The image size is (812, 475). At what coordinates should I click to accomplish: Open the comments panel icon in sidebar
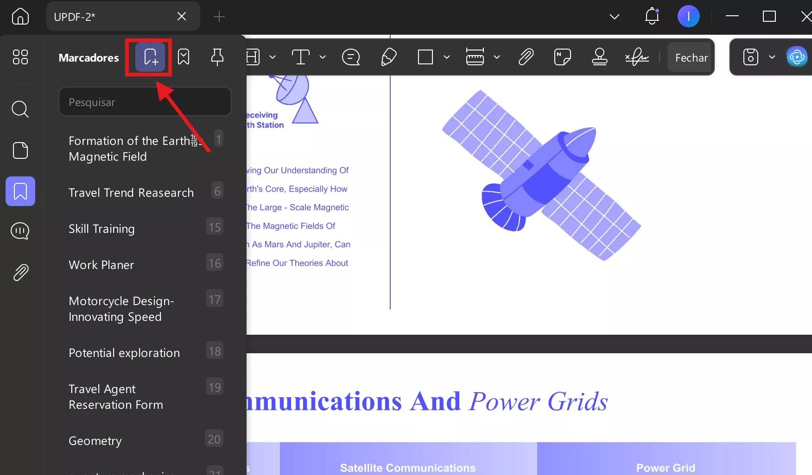[x=20, y=231]
